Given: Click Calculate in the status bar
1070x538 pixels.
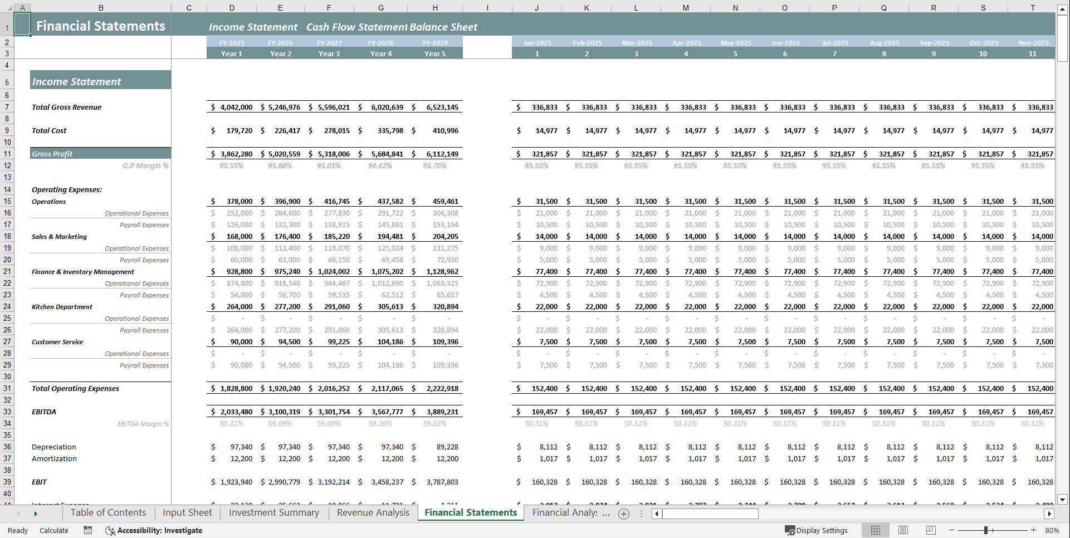Looking at the screenshot, I should (53, 530).
